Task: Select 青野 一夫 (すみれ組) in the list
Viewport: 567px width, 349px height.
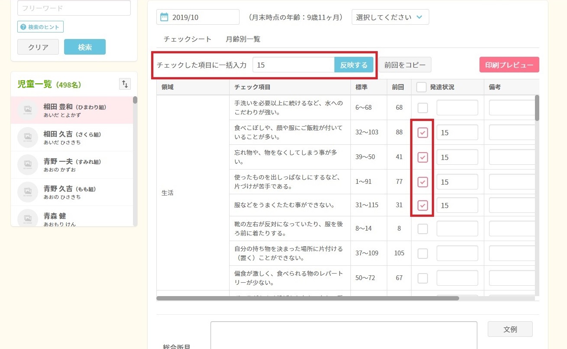Action: [71, 165]
